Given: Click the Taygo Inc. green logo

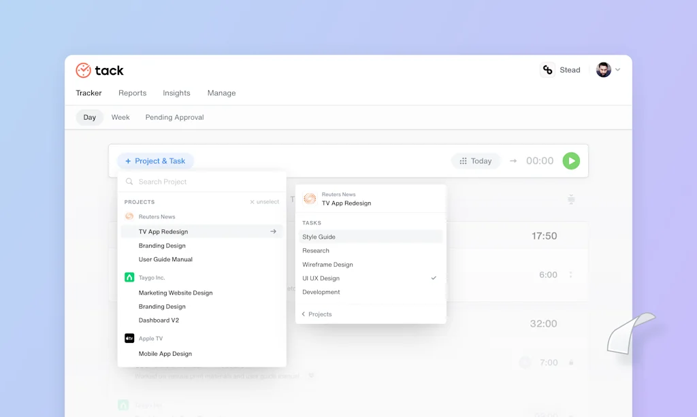Looking at the screenshot, I should click(x=129, y=277).
